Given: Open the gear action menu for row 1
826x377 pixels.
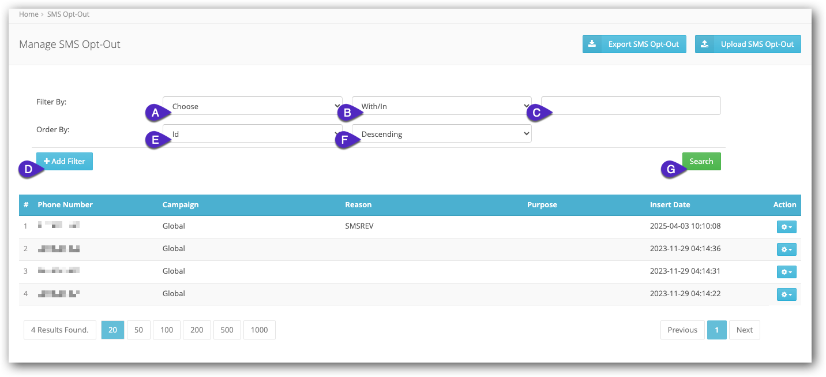Looking at the screenshot, I should click(x=786, y=227).
